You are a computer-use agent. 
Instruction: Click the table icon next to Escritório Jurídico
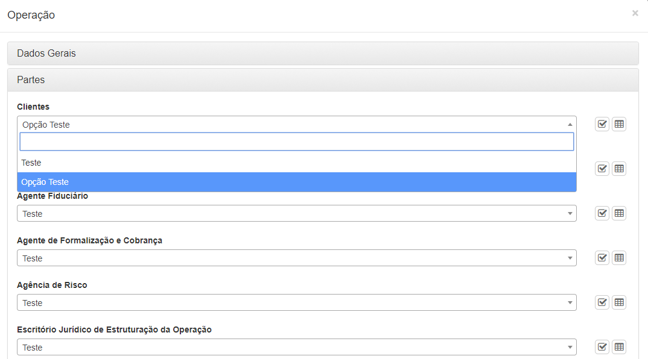[619, 346]
